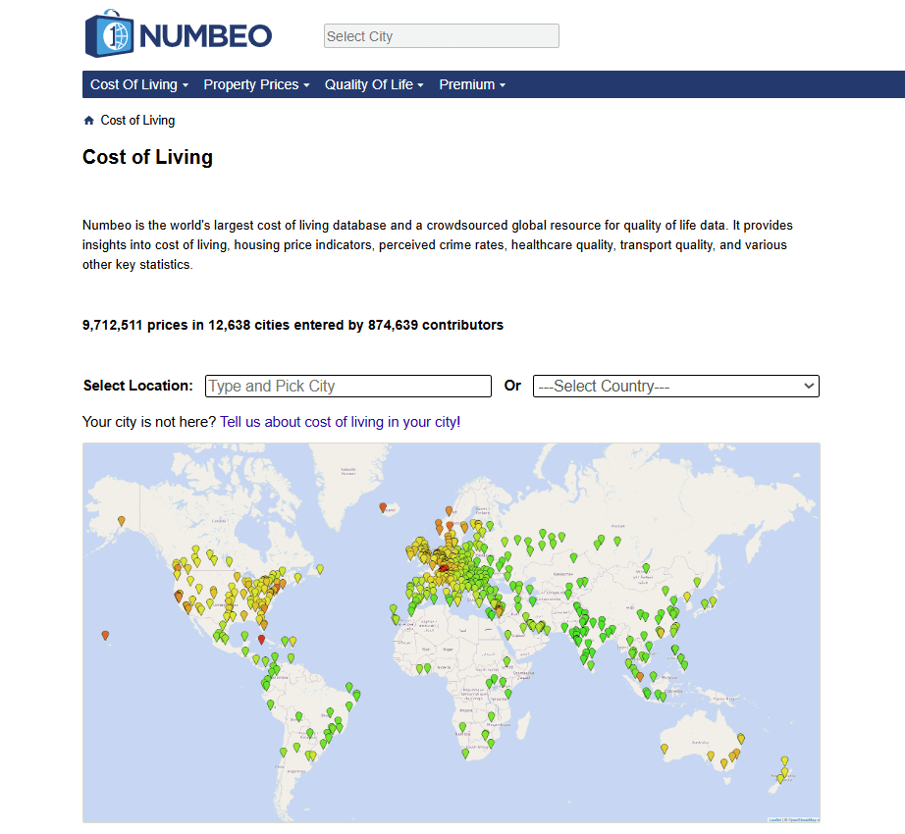Open the Quality Of Life menu

click(x=374, y=84)
